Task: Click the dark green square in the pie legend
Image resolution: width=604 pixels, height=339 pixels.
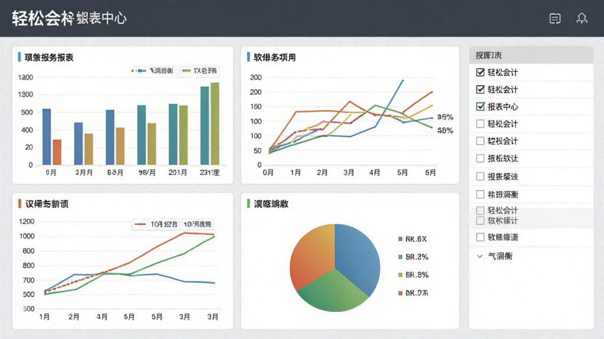Action: 401,257
